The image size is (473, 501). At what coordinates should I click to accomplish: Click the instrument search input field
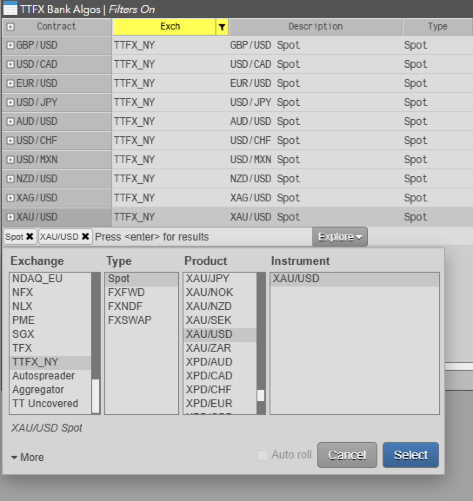point(200,237)
